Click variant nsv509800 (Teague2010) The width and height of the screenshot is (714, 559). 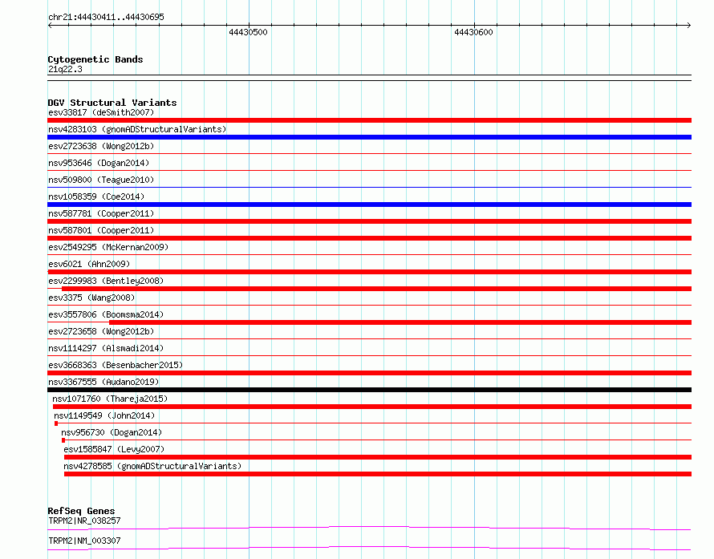click(101, 180)
